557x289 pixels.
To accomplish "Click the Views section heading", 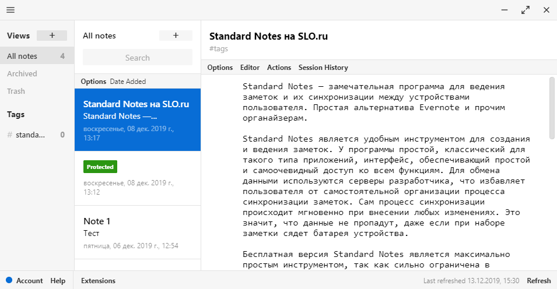I will pos(19,36).
